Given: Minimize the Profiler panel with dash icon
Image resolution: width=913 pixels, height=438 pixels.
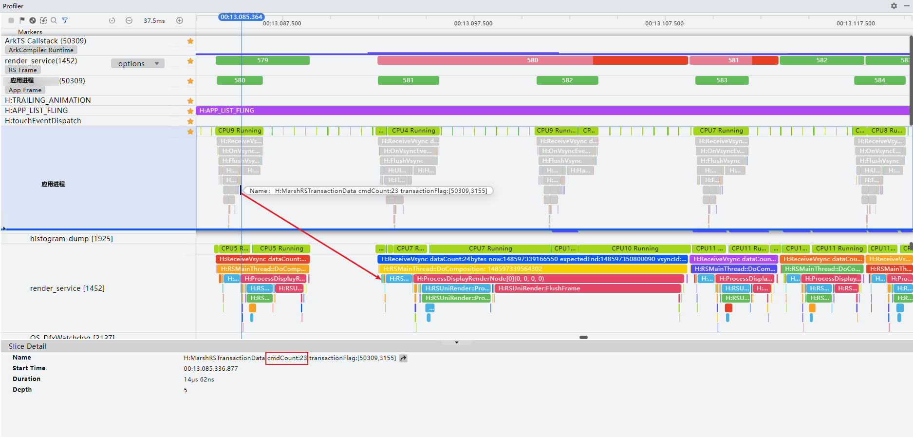Looking at the screenshot, I should tap(906, 6).
